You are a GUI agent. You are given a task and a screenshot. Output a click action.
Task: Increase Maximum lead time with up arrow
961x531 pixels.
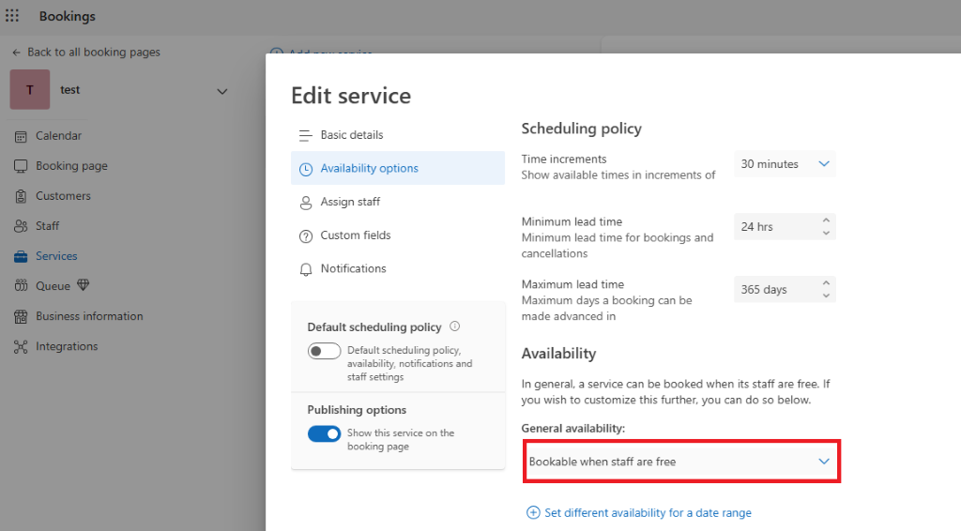coord(826,283)
